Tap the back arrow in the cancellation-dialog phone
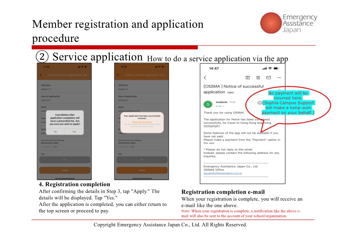Screen dimensions: 346x244 (41, 75)
